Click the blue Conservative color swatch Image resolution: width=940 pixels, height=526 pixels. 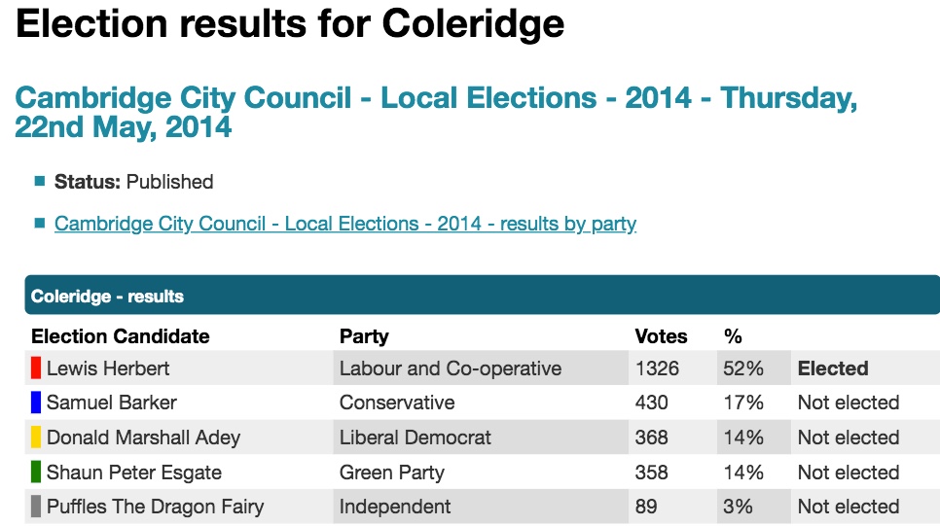pos(36,403)
